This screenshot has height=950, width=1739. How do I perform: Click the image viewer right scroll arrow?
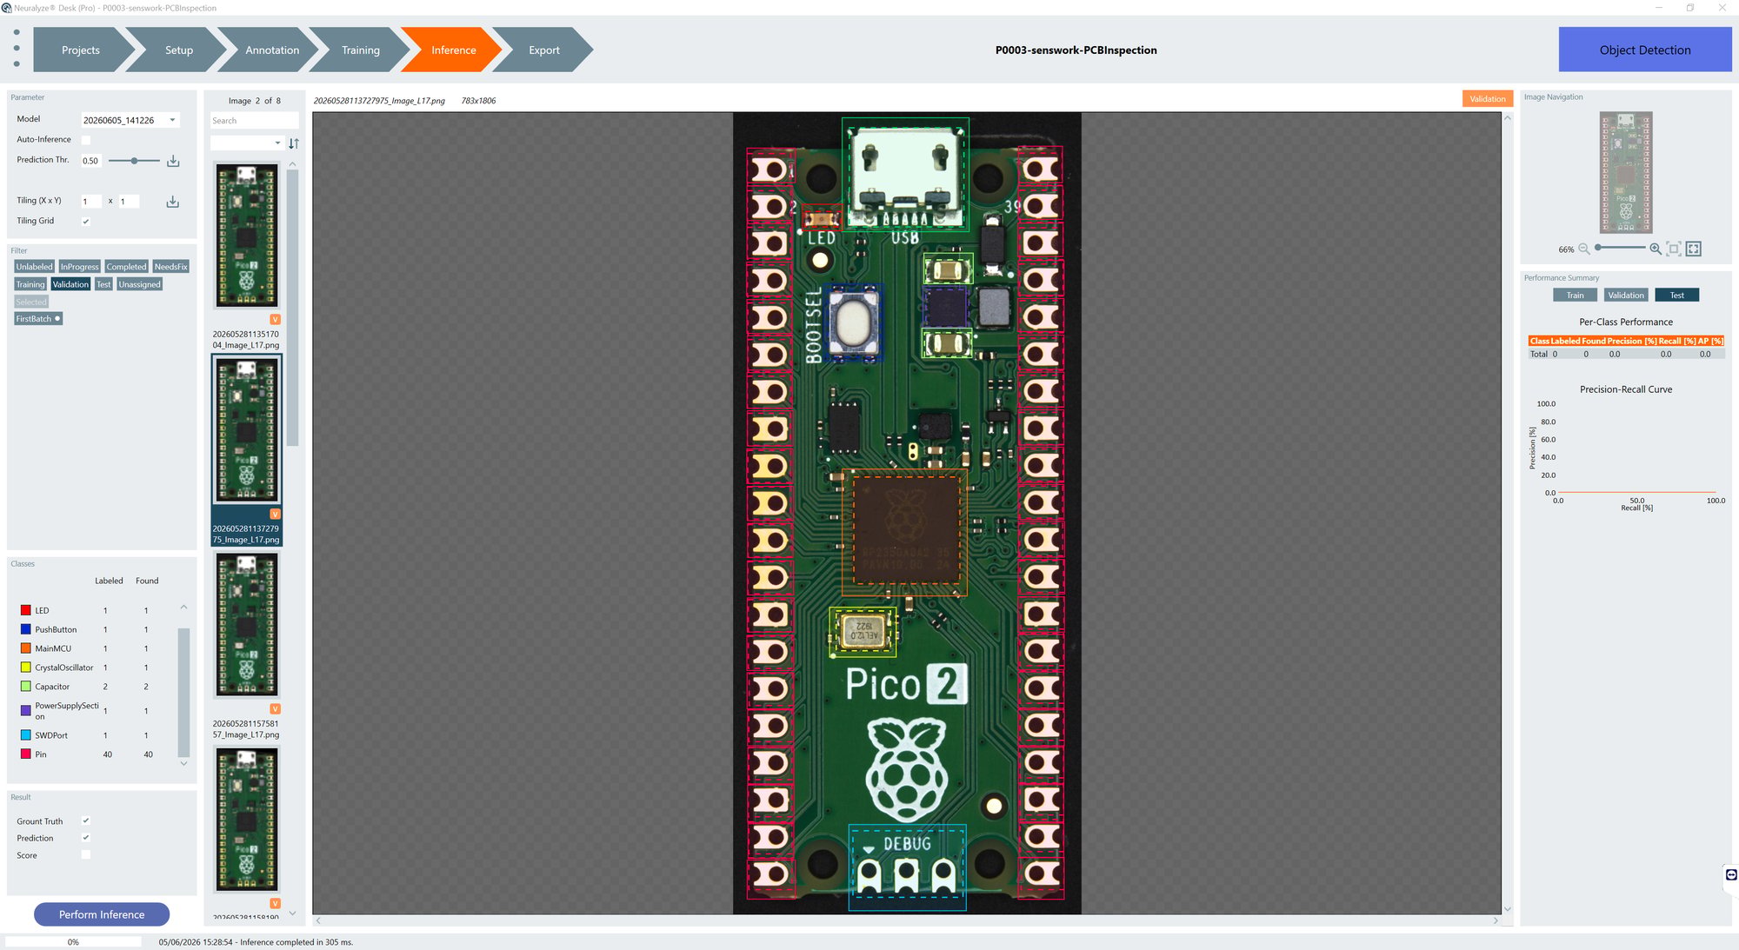pos(1496,920)
